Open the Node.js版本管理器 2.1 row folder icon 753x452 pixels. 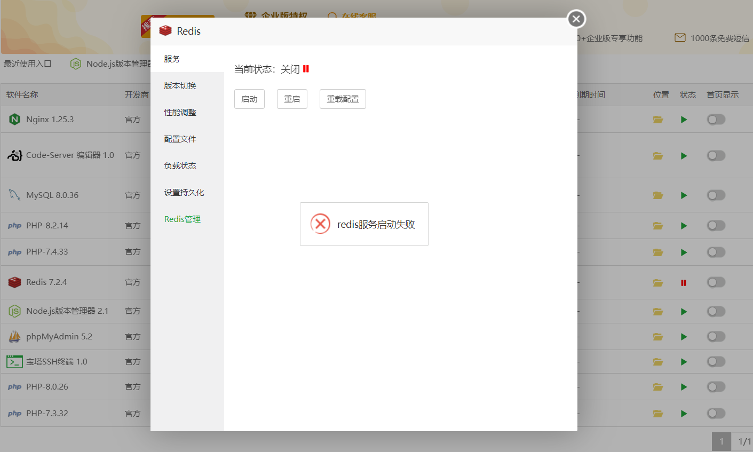pos(658,311)
